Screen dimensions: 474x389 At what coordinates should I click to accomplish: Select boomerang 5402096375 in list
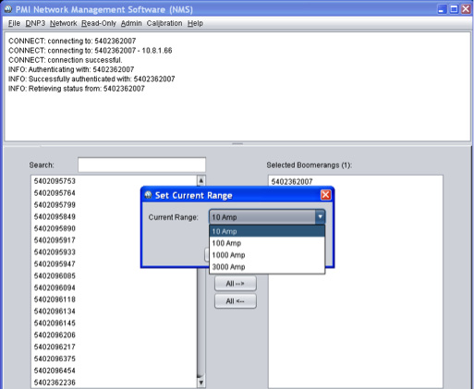(x=114, y=359)
